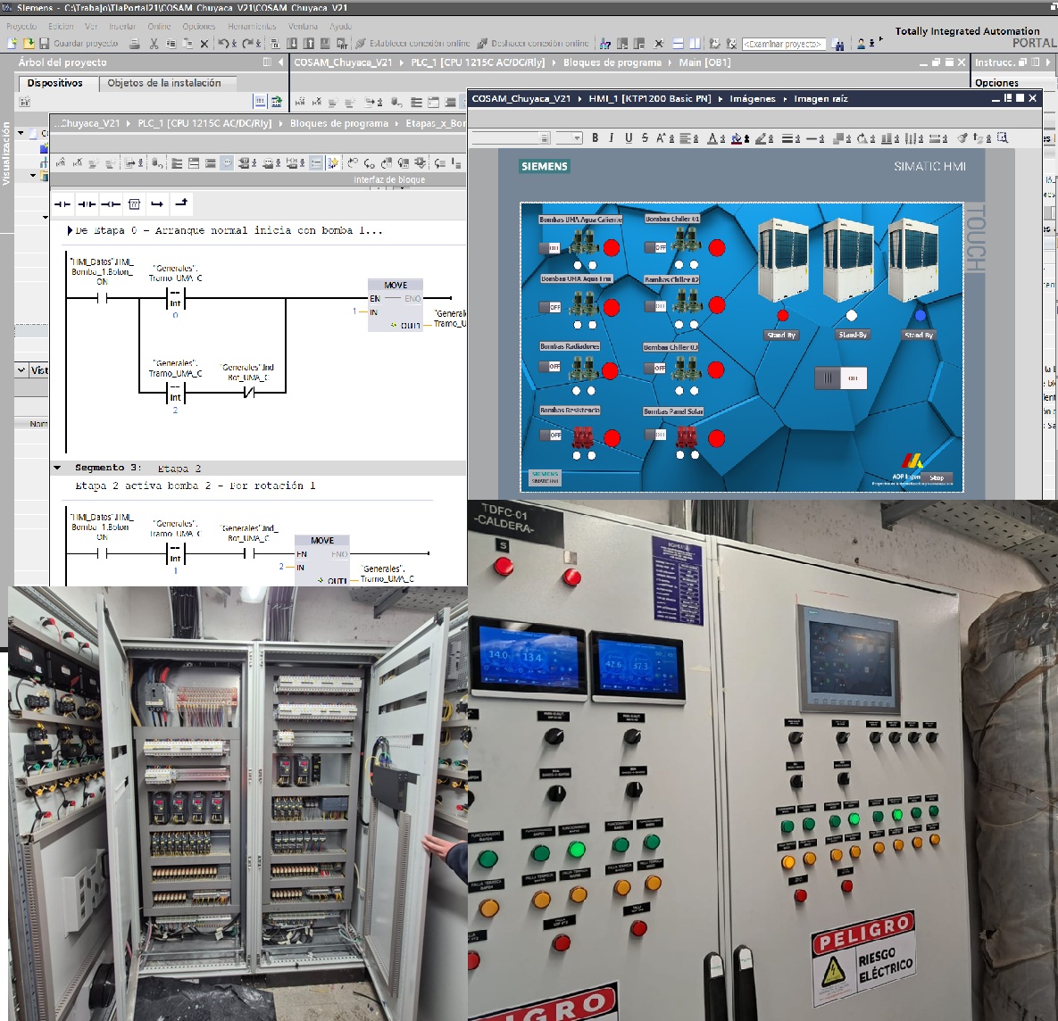Image resolution: width=1058 pixels, height=1021 pixels.
Task: Click Deshacer conexión online
Action: 533,44
